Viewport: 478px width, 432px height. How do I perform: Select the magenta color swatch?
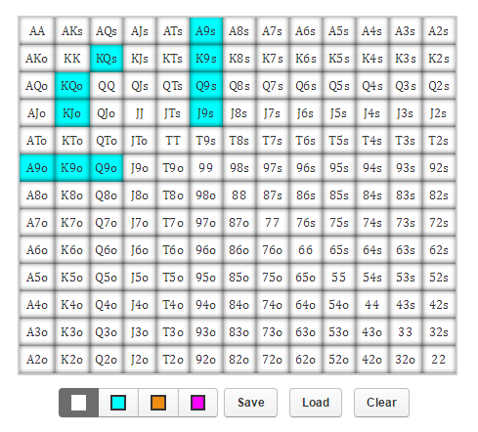(197, 403)
